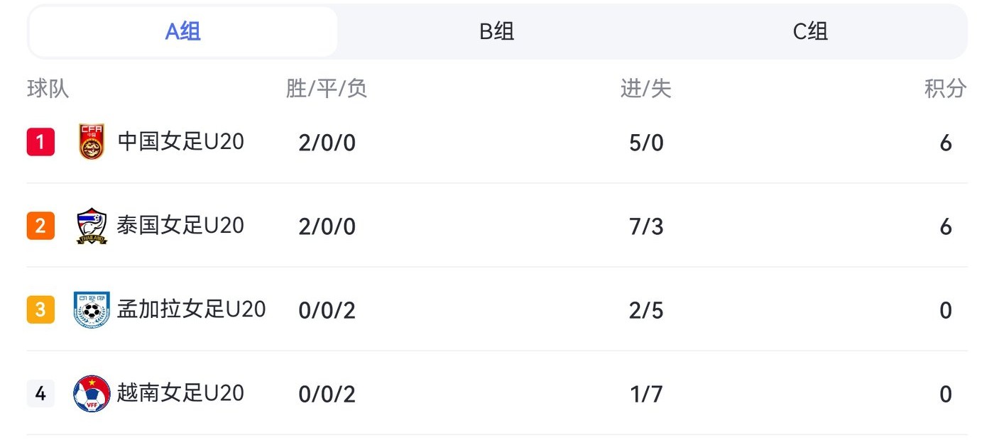Image resolution: width=994 pixels, height=445 pixels.
Task: Click Thailand's 7/3 goals record
Action: click(646, 226)
